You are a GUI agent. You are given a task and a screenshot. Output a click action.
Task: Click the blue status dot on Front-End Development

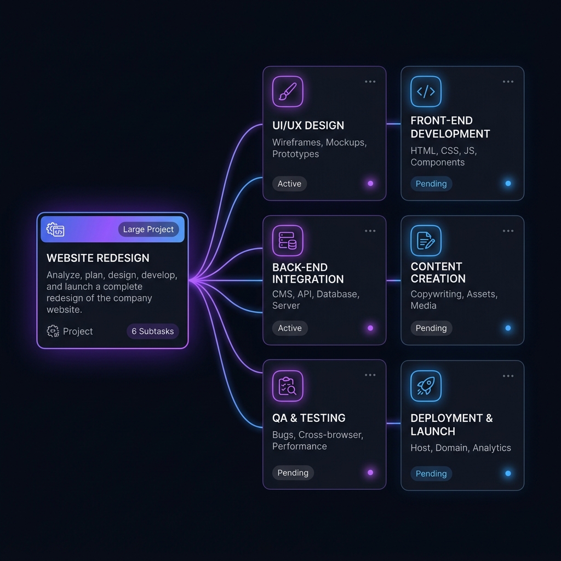508,184
